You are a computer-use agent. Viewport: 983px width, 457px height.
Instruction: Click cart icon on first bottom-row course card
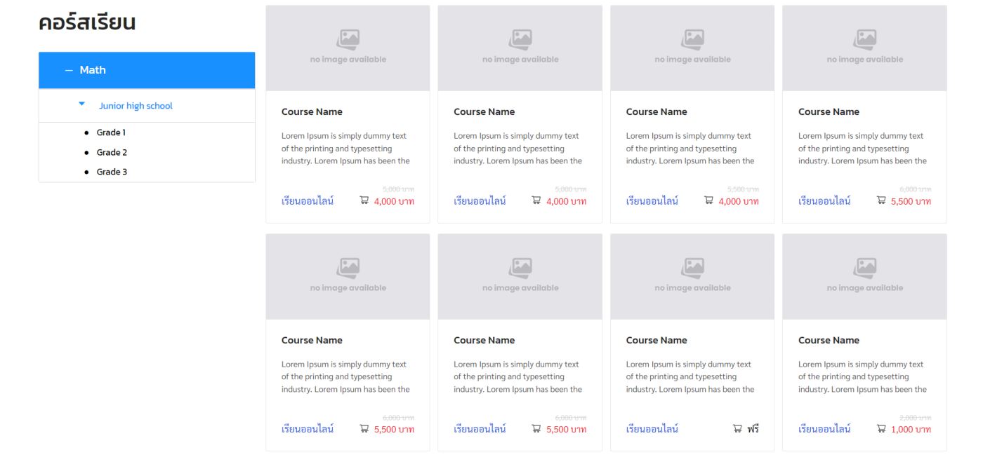click(x=364, y=428)
